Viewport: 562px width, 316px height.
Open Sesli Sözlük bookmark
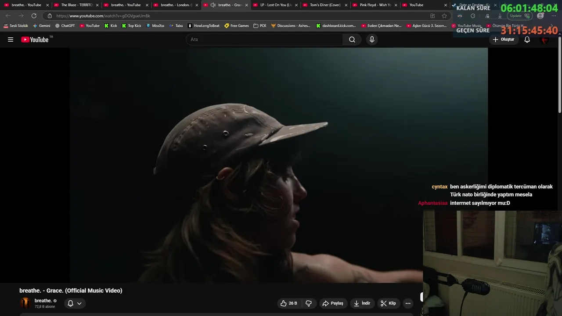tap(16, 26)
